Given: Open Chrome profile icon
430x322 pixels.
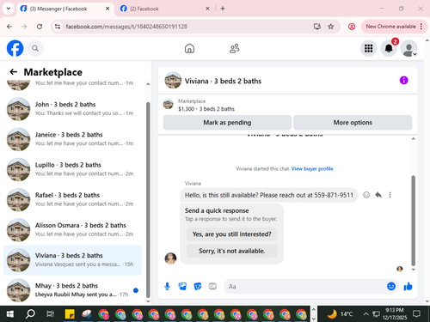Looking at the screenshot, I should [x=352, y=27].
